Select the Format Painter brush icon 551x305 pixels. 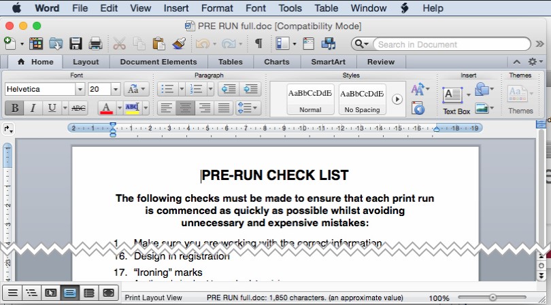click(180, 44)
